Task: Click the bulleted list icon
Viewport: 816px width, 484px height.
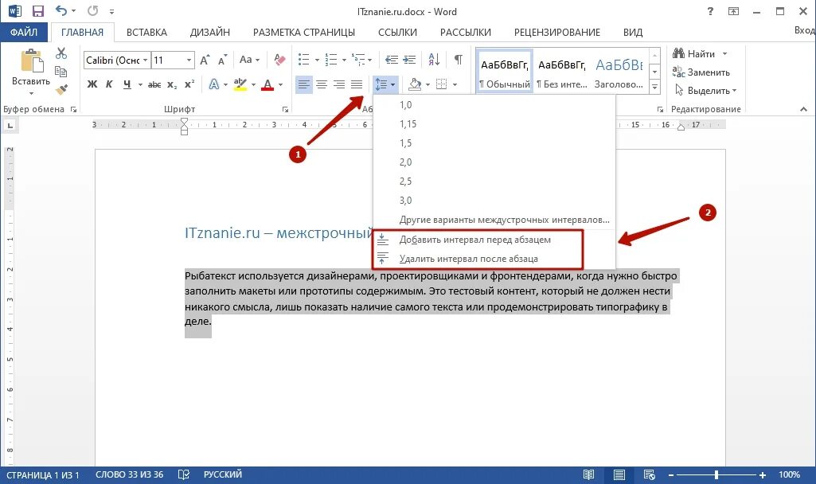Action: click(304, 60)
